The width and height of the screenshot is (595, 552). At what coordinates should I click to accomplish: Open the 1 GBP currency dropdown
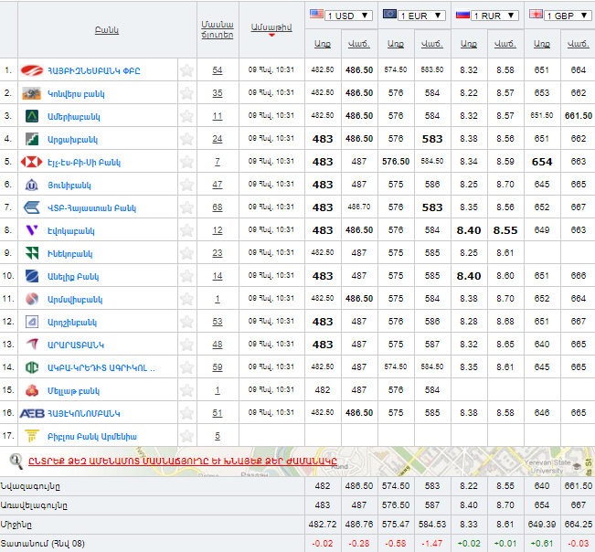568,16
